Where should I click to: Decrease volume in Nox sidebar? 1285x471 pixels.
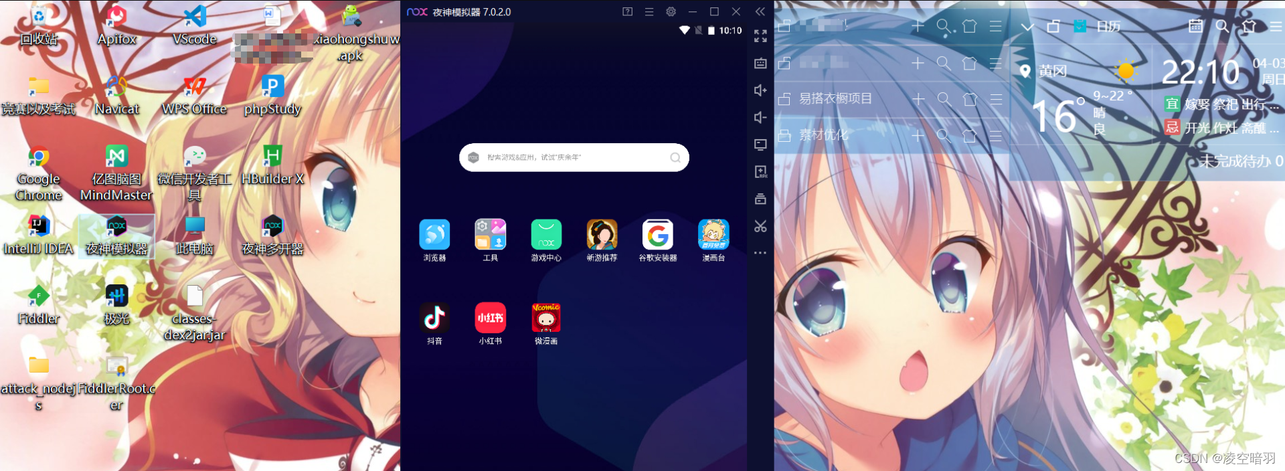pyautogui.click(x=760, y=118)
